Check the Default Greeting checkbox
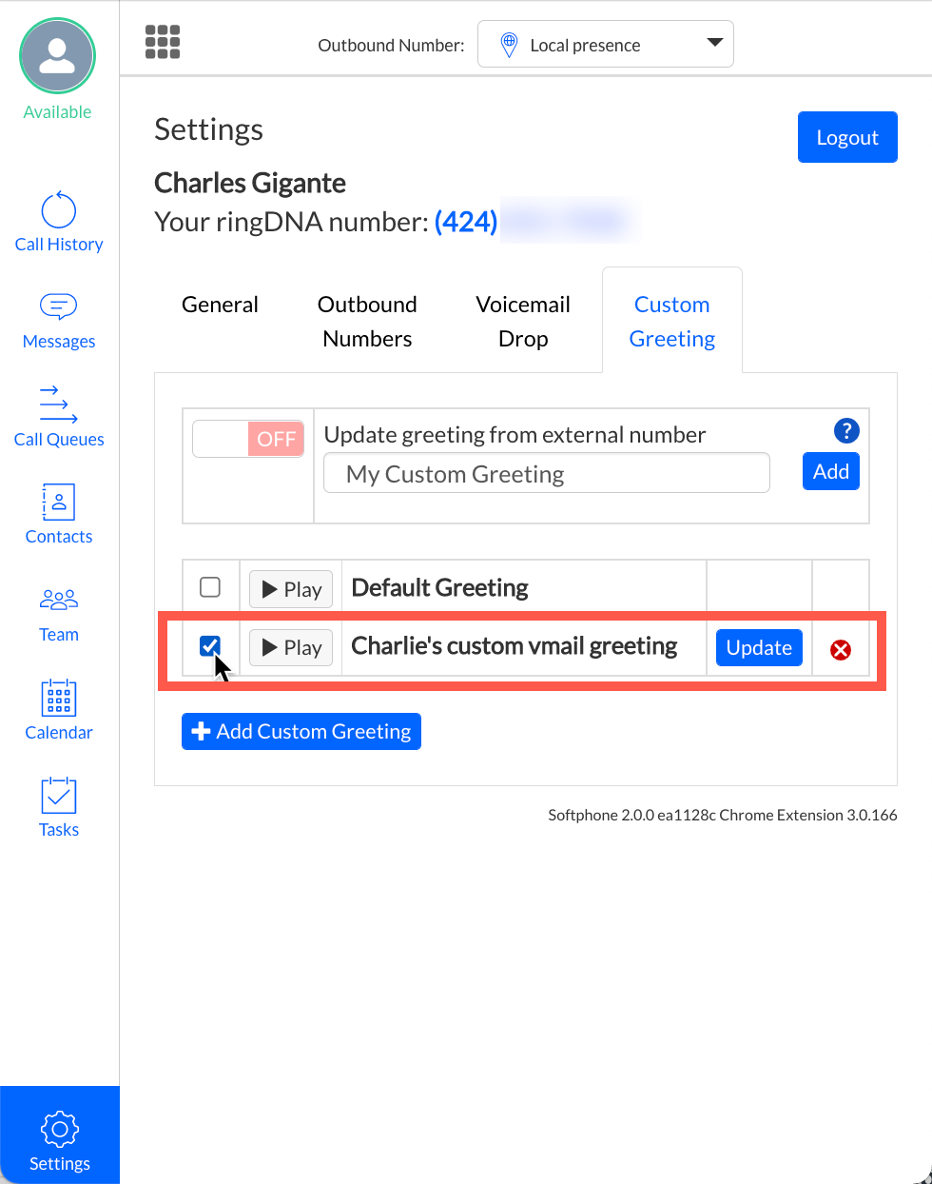The height and width of the screenshot is (1184, 932). [x=210, y=587]
